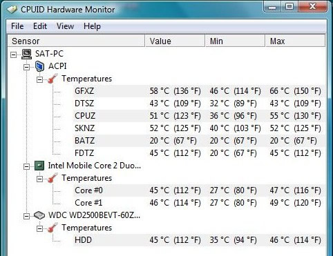333x256 pixels.
Task: Click the thermometer icon under WDC drive
Action: (x=53, y=228)
